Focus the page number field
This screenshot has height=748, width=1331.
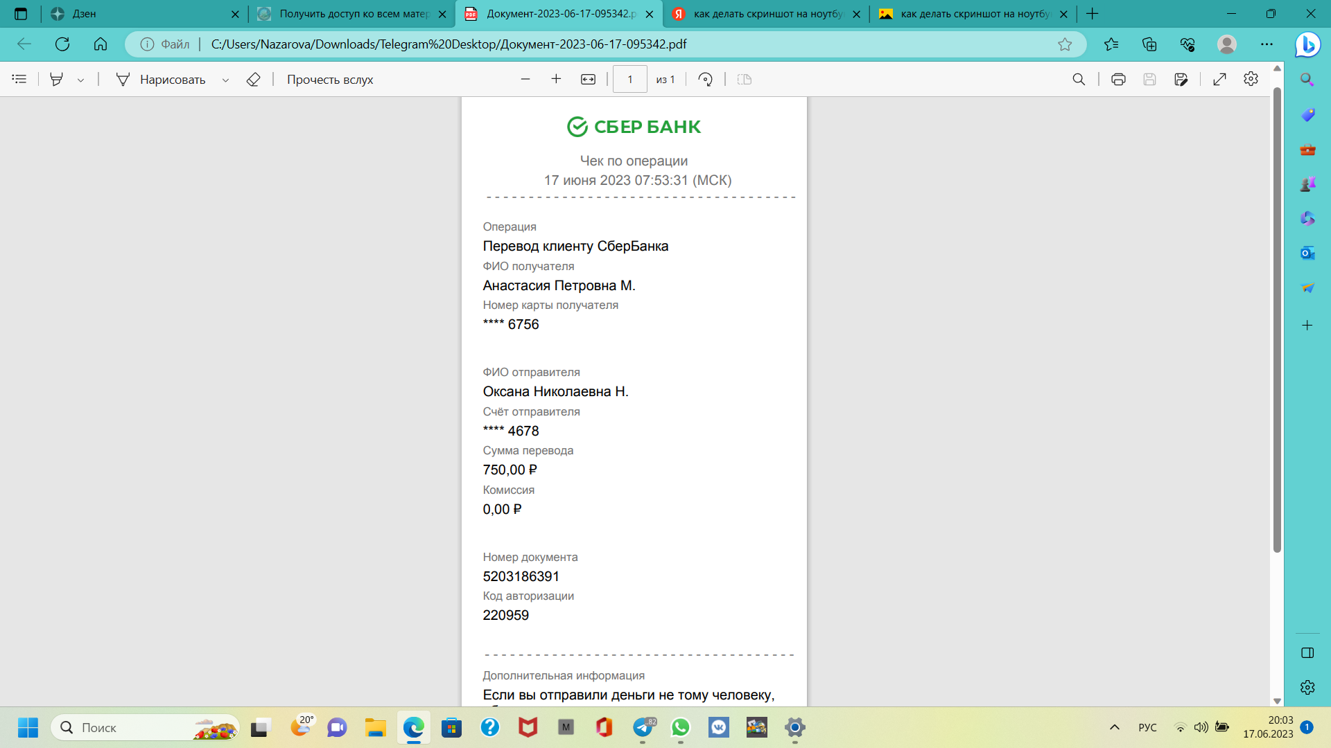click(x=630, y=80)
